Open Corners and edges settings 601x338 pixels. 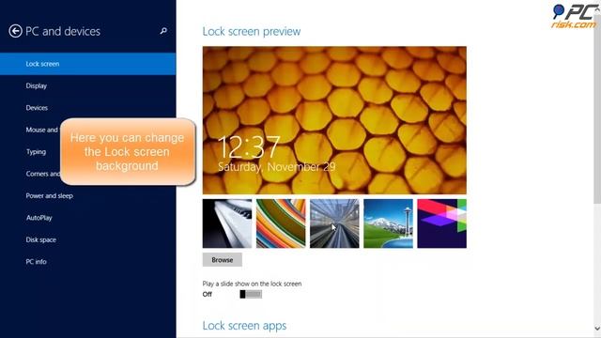point(42,174)
